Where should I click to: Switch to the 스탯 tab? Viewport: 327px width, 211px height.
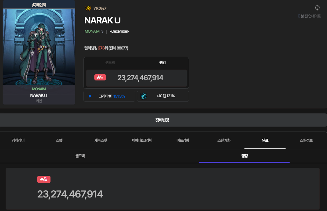click(59, 140)
